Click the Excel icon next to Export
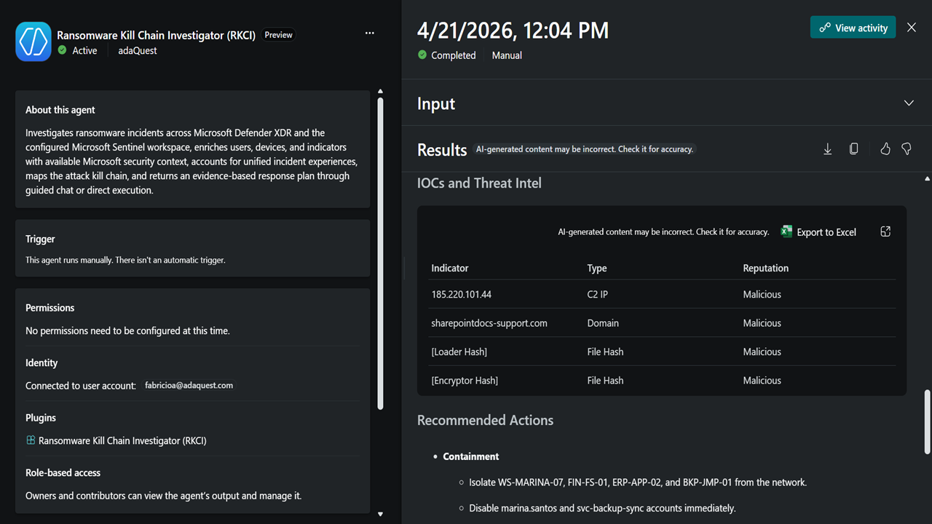 (786, 231)
